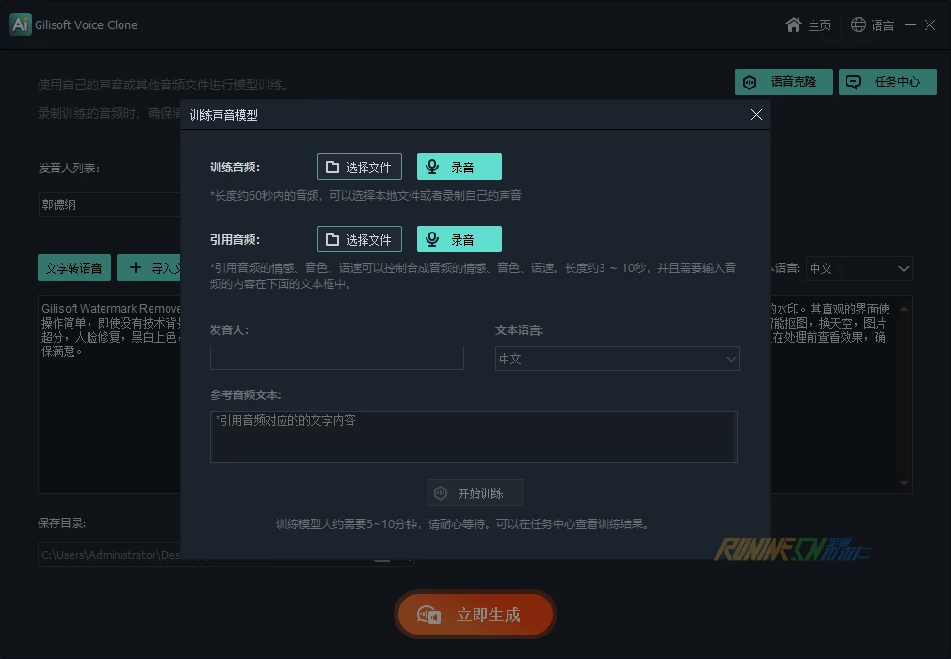This screenshot has width=951, height=659.
Task: Record audio for 引用音频
Action: [459, 239]
